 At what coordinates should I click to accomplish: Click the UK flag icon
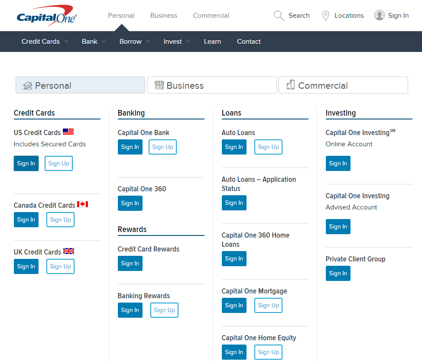[x=68, y=251]
